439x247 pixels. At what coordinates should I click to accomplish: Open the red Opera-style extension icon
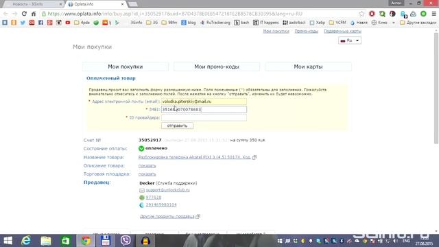[372, 14]
